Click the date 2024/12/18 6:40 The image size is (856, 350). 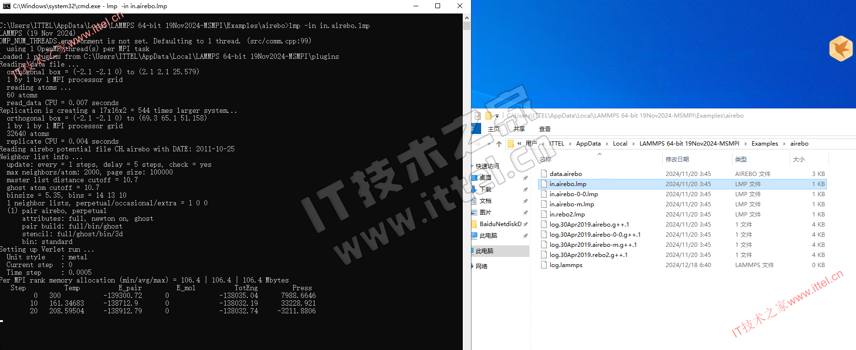688,265
